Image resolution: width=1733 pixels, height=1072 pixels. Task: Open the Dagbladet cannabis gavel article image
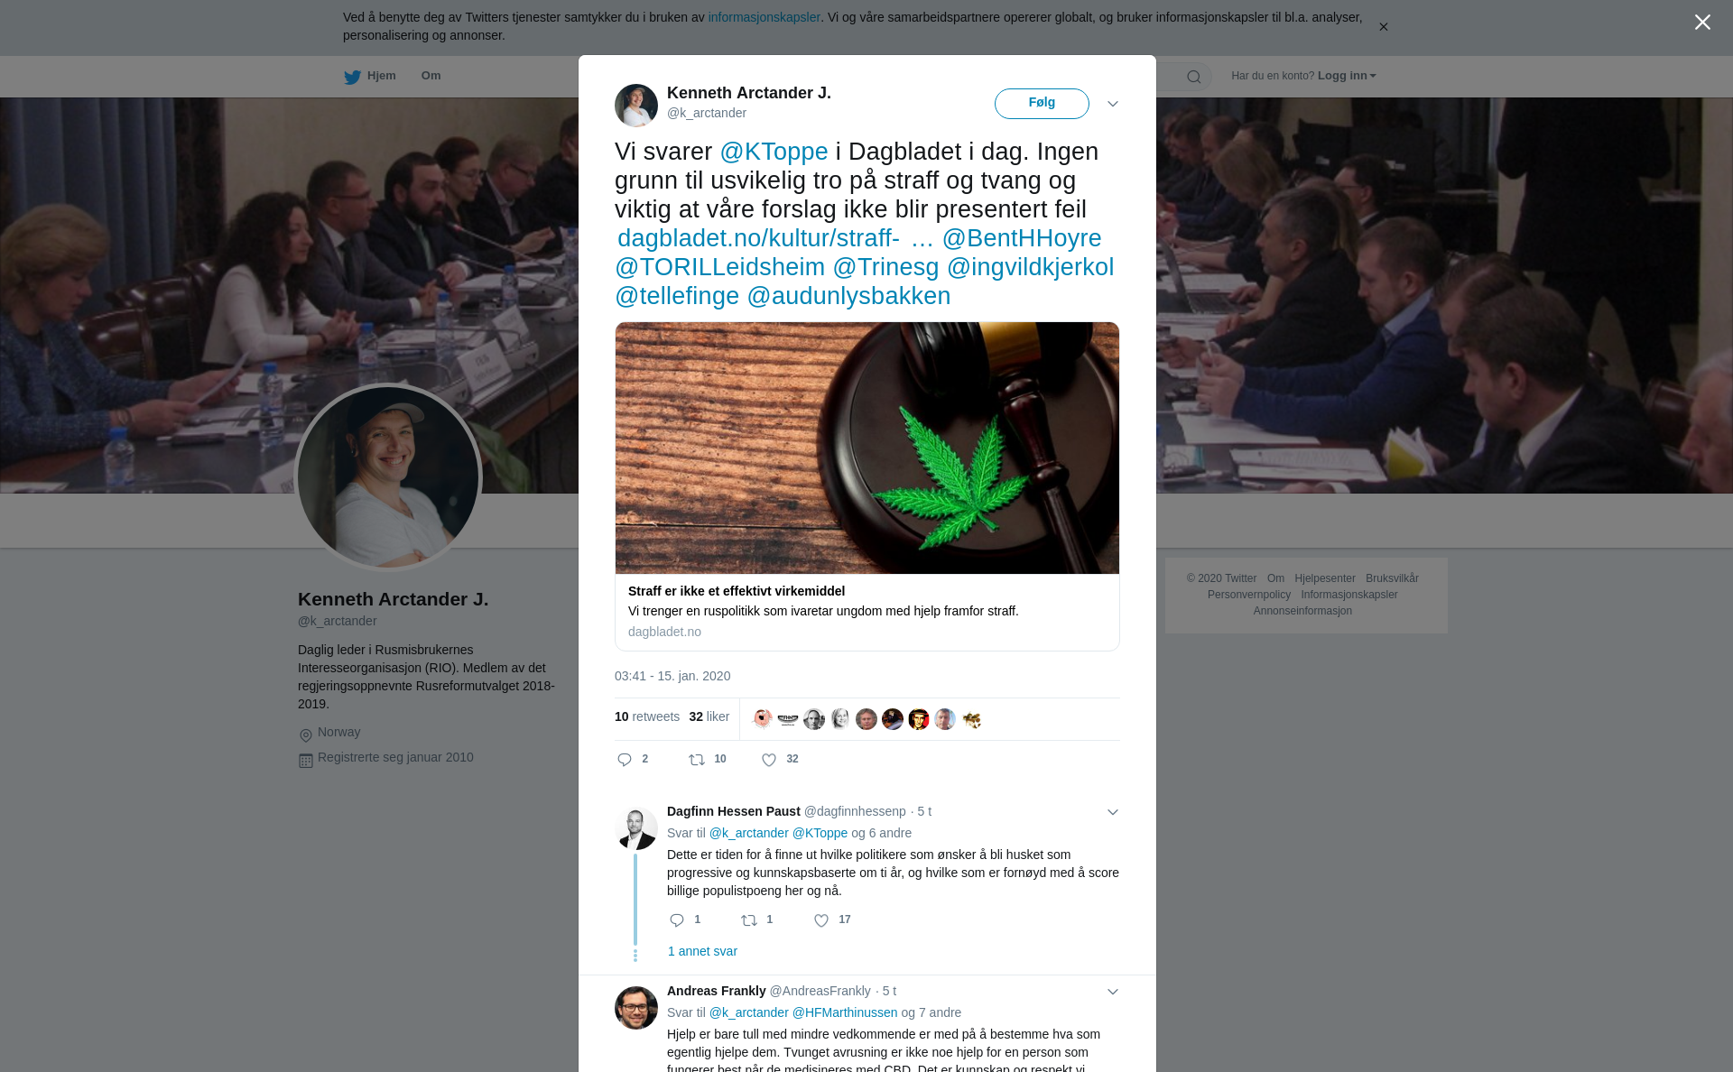[867, 448]
